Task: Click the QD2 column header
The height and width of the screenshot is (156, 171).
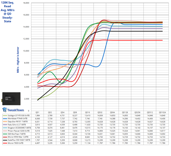Action: (x=50, y=112)
